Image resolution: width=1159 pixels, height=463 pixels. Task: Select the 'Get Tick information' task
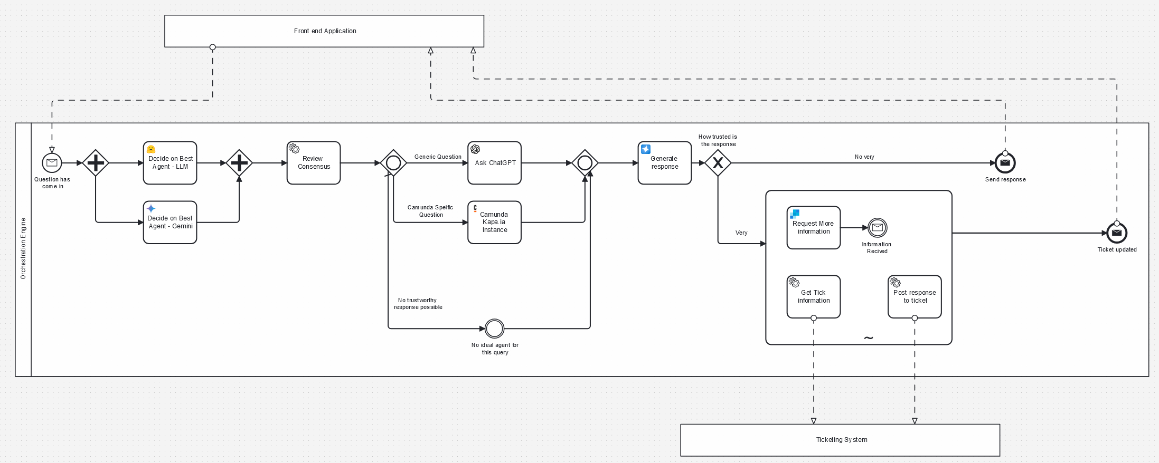pyautogui.click(x=814, y=297)
